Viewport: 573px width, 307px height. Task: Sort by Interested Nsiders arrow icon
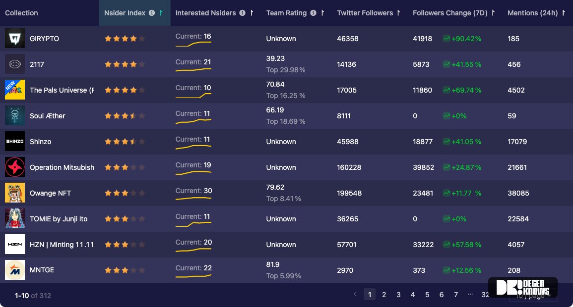(x=252, y=13)
